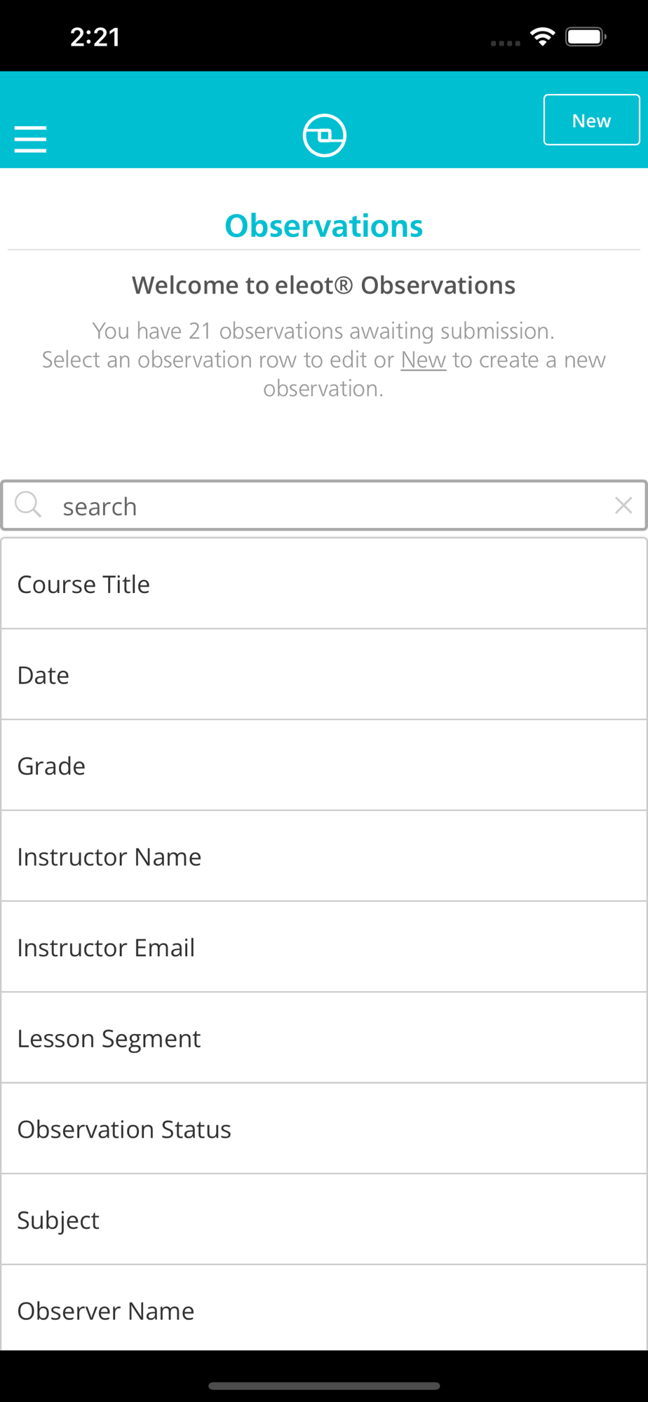Select Date filter option
This screenshot has width=648, height=1402.
pos(323,675)
